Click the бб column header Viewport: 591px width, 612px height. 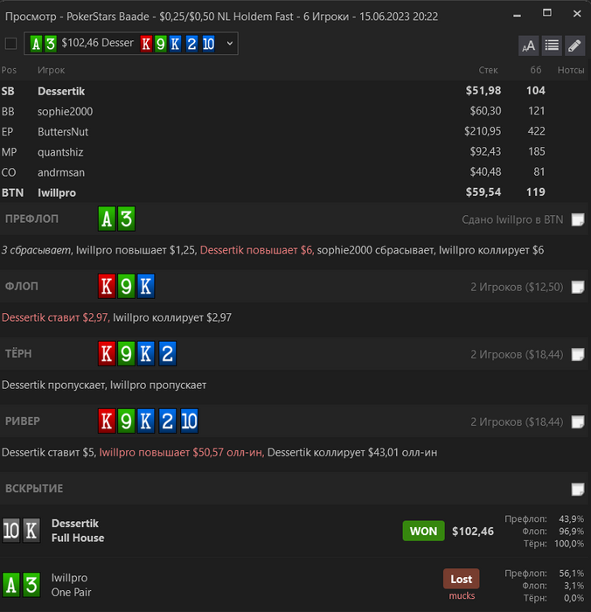pos(536,70)
